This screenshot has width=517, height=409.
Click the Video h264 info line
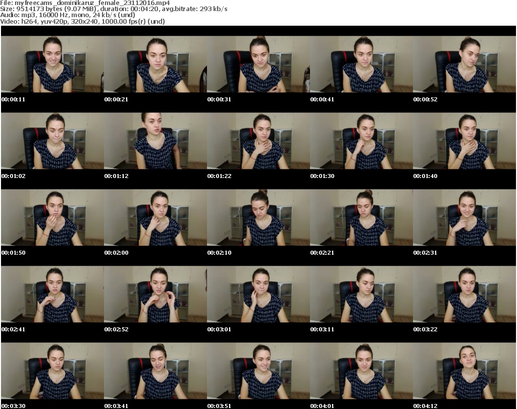[x=82, y=21]
